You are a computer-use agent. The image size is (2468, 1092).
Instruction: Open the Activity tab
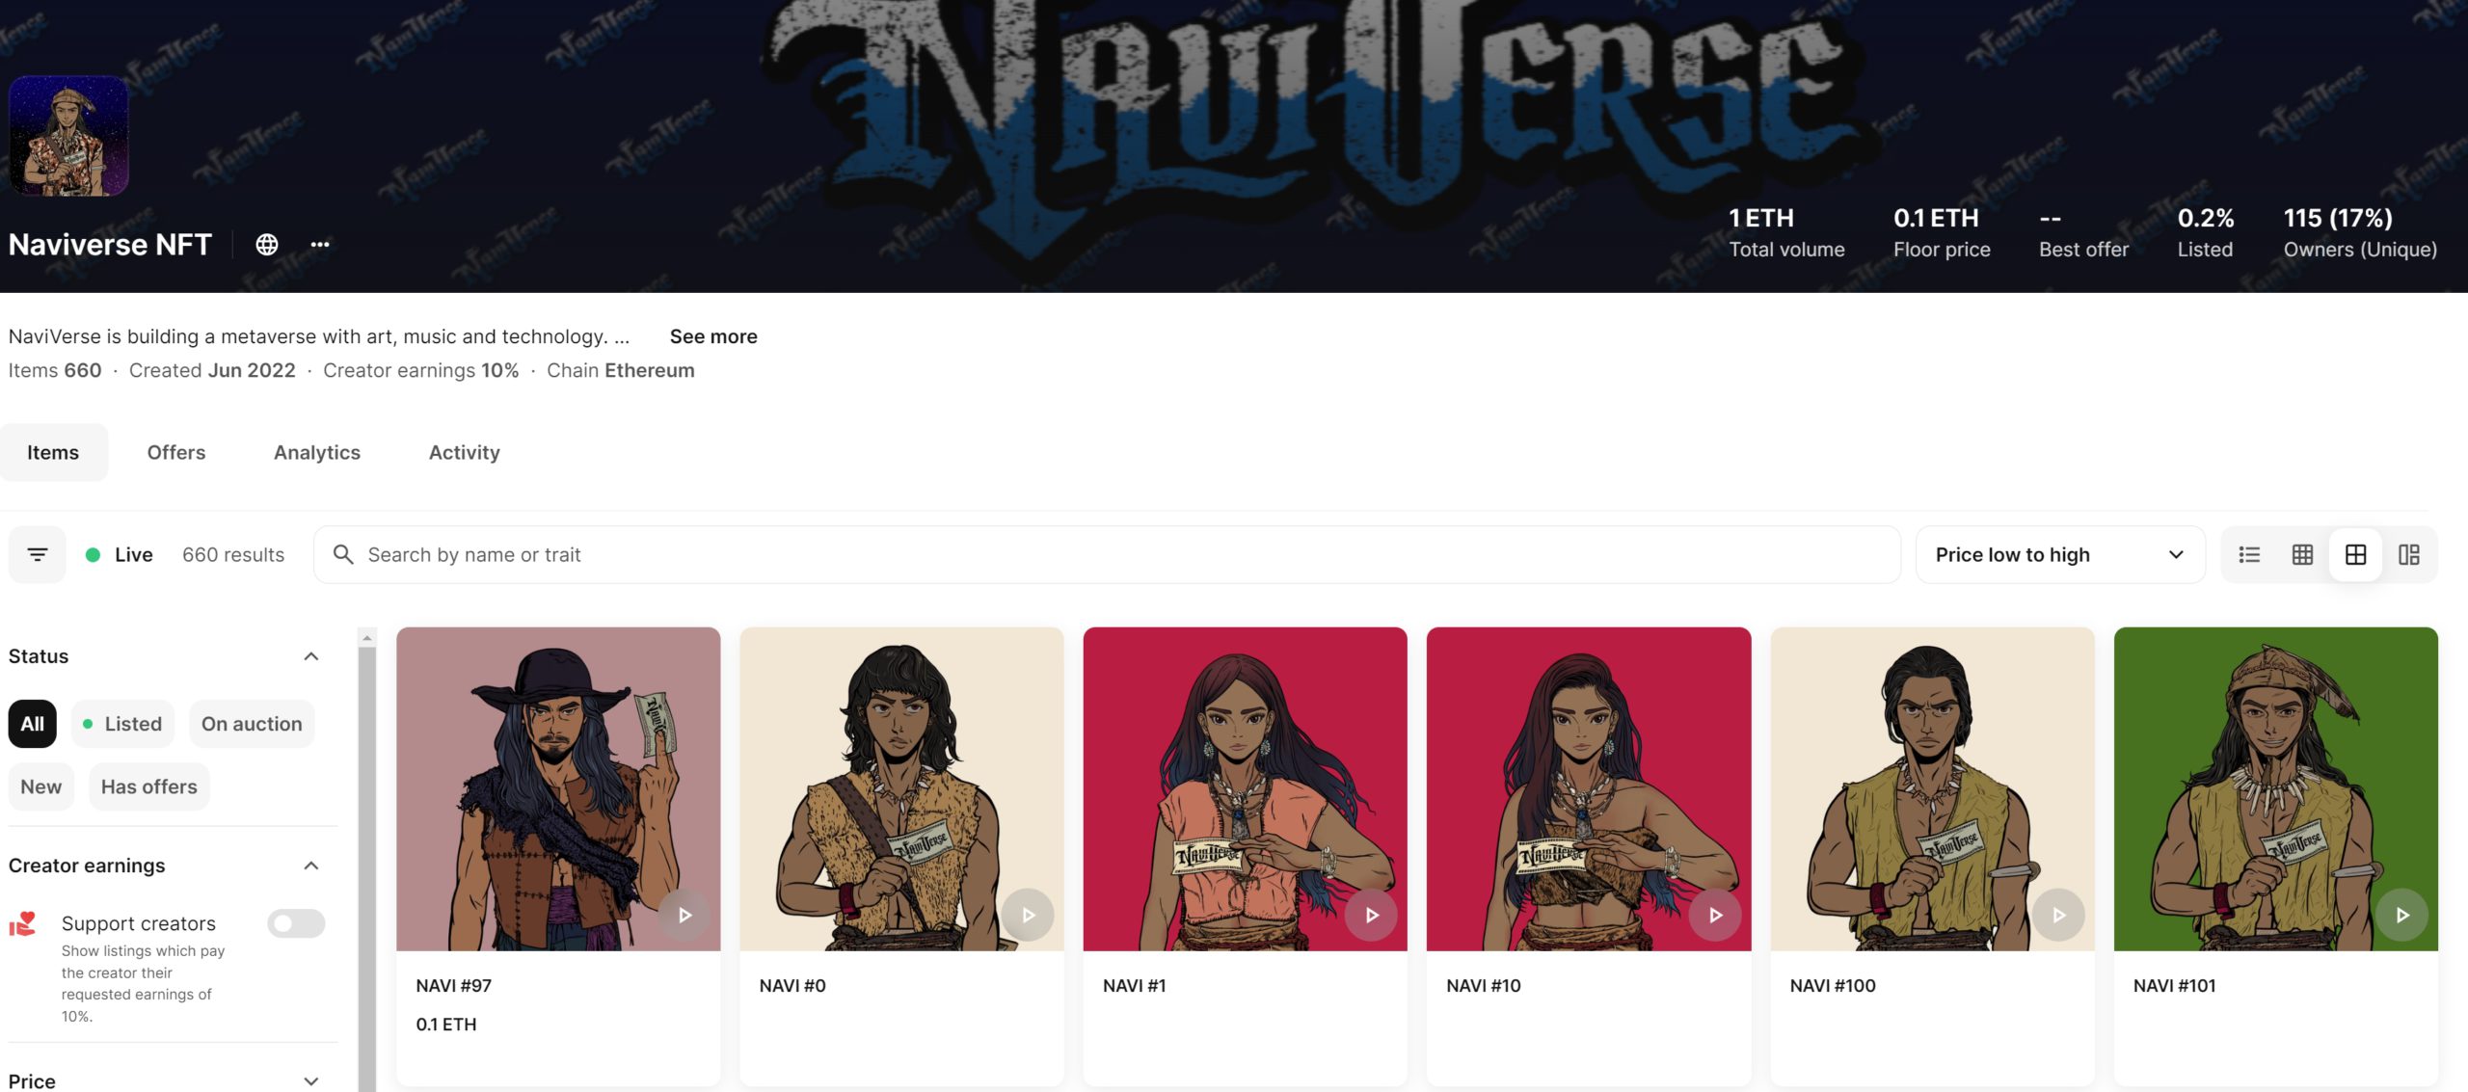465,452
